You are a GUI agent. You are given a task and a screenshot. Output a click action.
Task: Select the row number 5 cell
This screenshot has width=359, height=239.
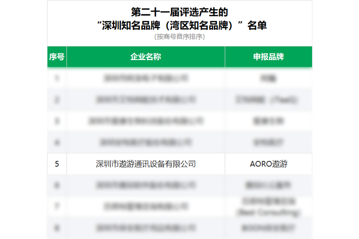pos(57,164)
